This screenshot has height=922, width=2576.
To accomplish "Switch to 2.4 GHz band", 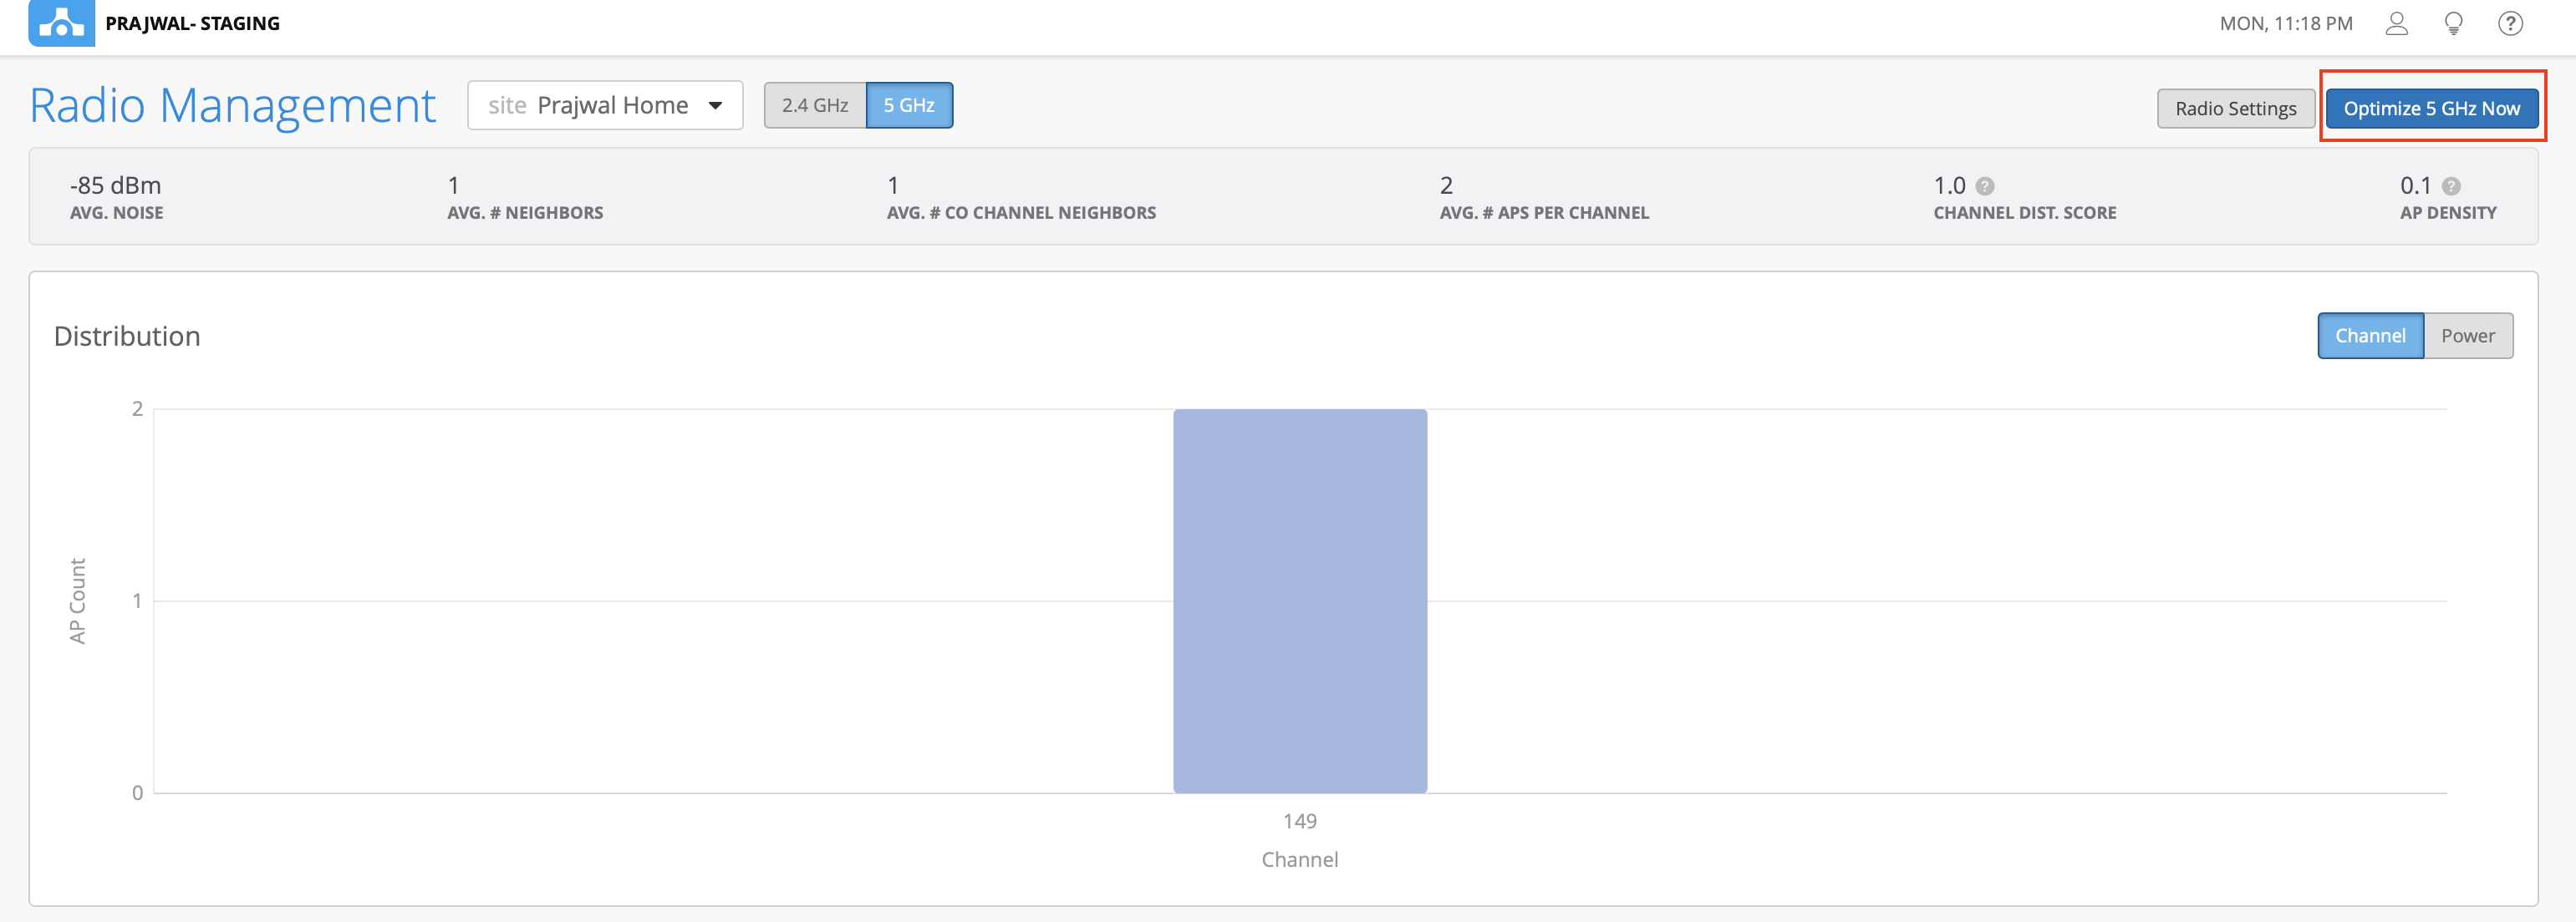I will click(x=814, y=105).
